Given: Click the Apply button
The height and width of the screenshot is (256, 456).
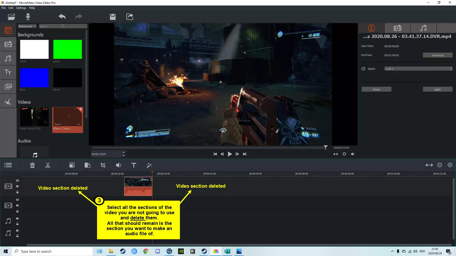Looking at the screenshot, I should pos(438,89).
